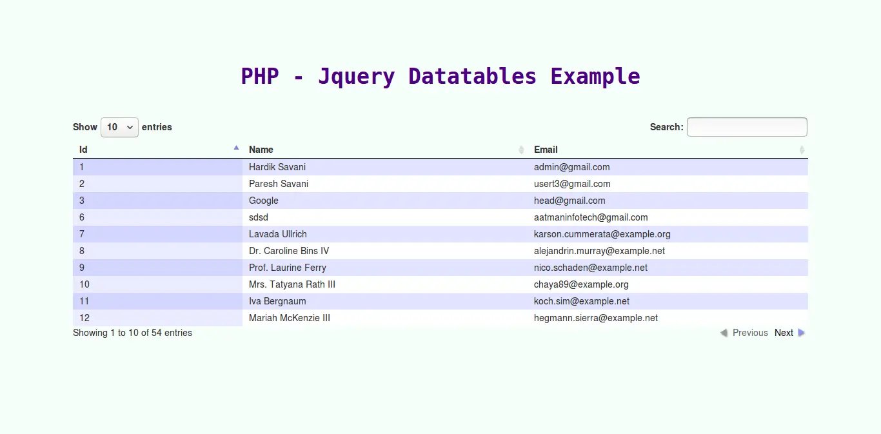
Task: Go to the Next page
Action: tap(784, 333)
